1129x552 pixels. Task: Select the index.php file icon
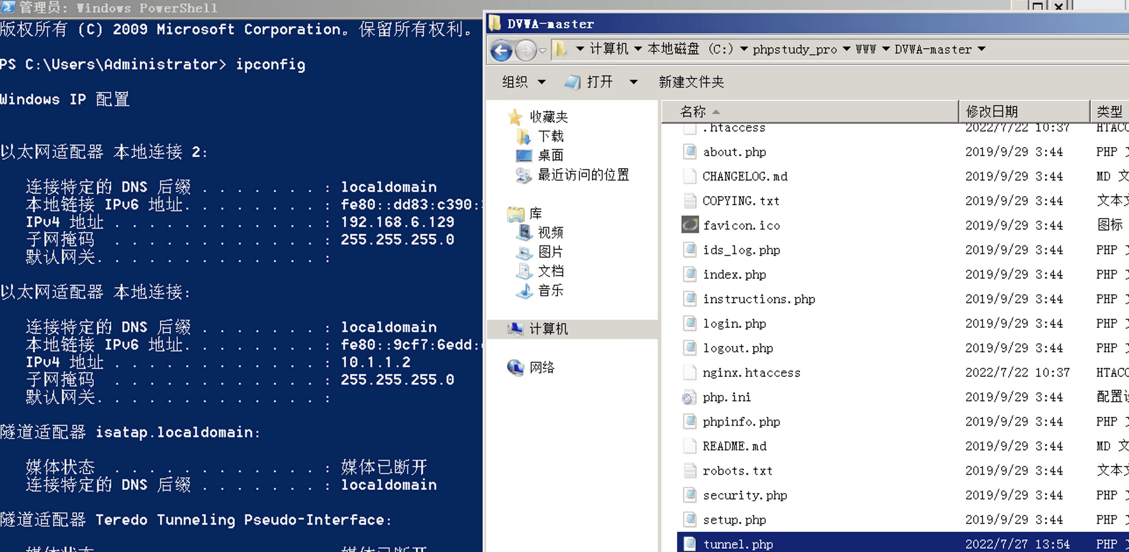pos(689,274)
